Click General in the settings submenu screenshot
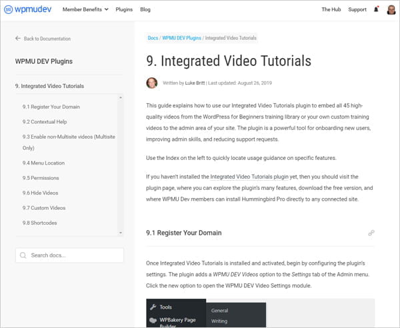Screen dimensions: 400x328 pos(219,311)
